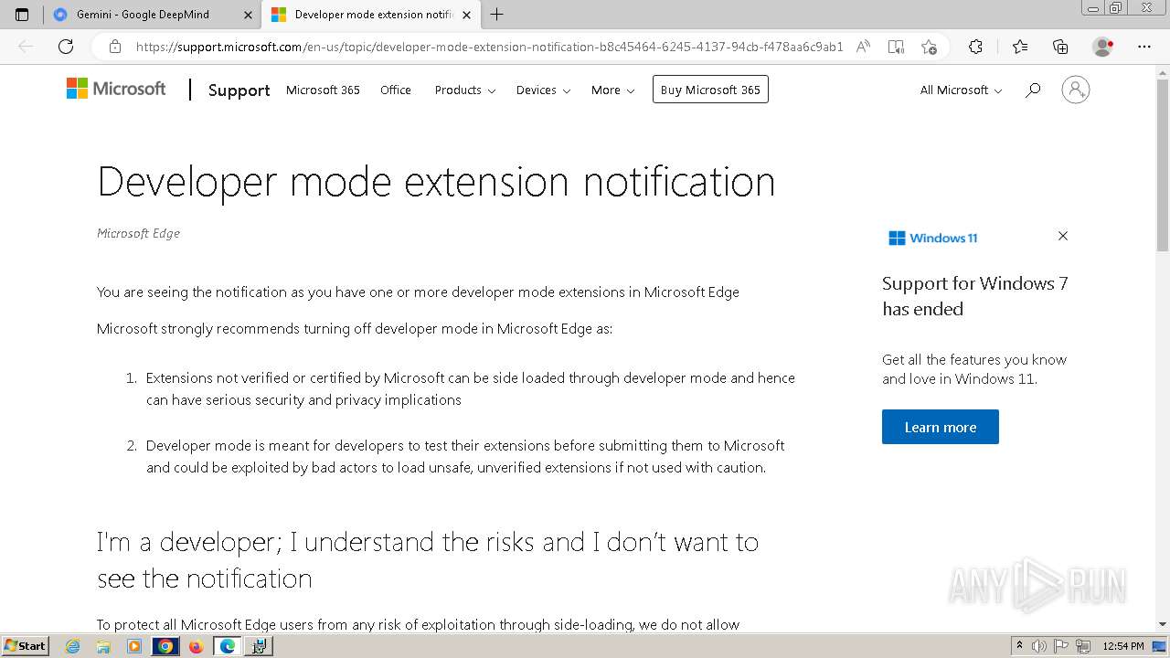Open File Explorer from taskbar
This screenshot has width=1170, height=658.
tap(103, 646)
